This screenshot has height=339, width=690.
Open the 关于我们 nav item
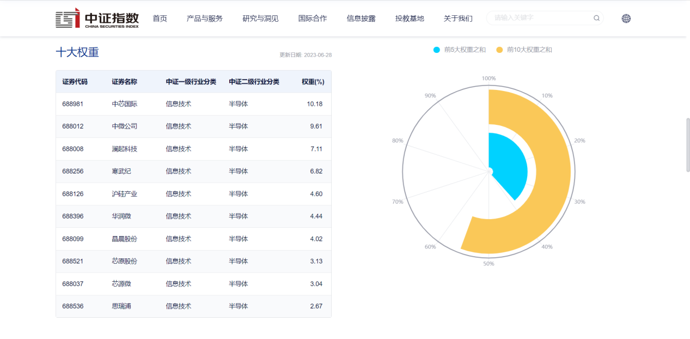point(458,19)
